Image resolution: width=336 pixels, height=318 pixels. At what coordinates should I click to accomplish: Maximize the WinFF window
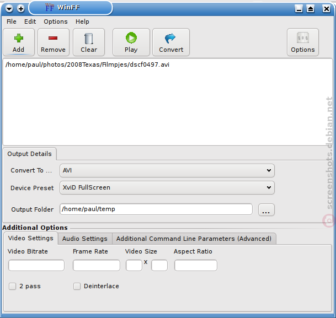click(310, 9)
